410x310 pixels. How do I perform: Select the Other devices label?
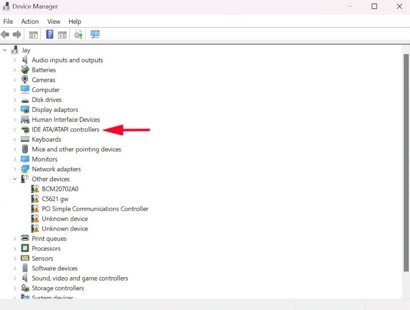click(51, 179)
